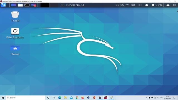Select the black workspace switcher thumbnail
The height and width of the screenshot is (100, 178).
click(x=45, y=5)
